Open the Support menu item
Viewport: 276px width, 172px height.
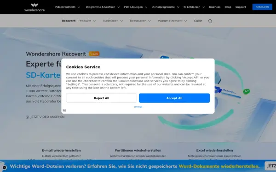tap(241, 7)
